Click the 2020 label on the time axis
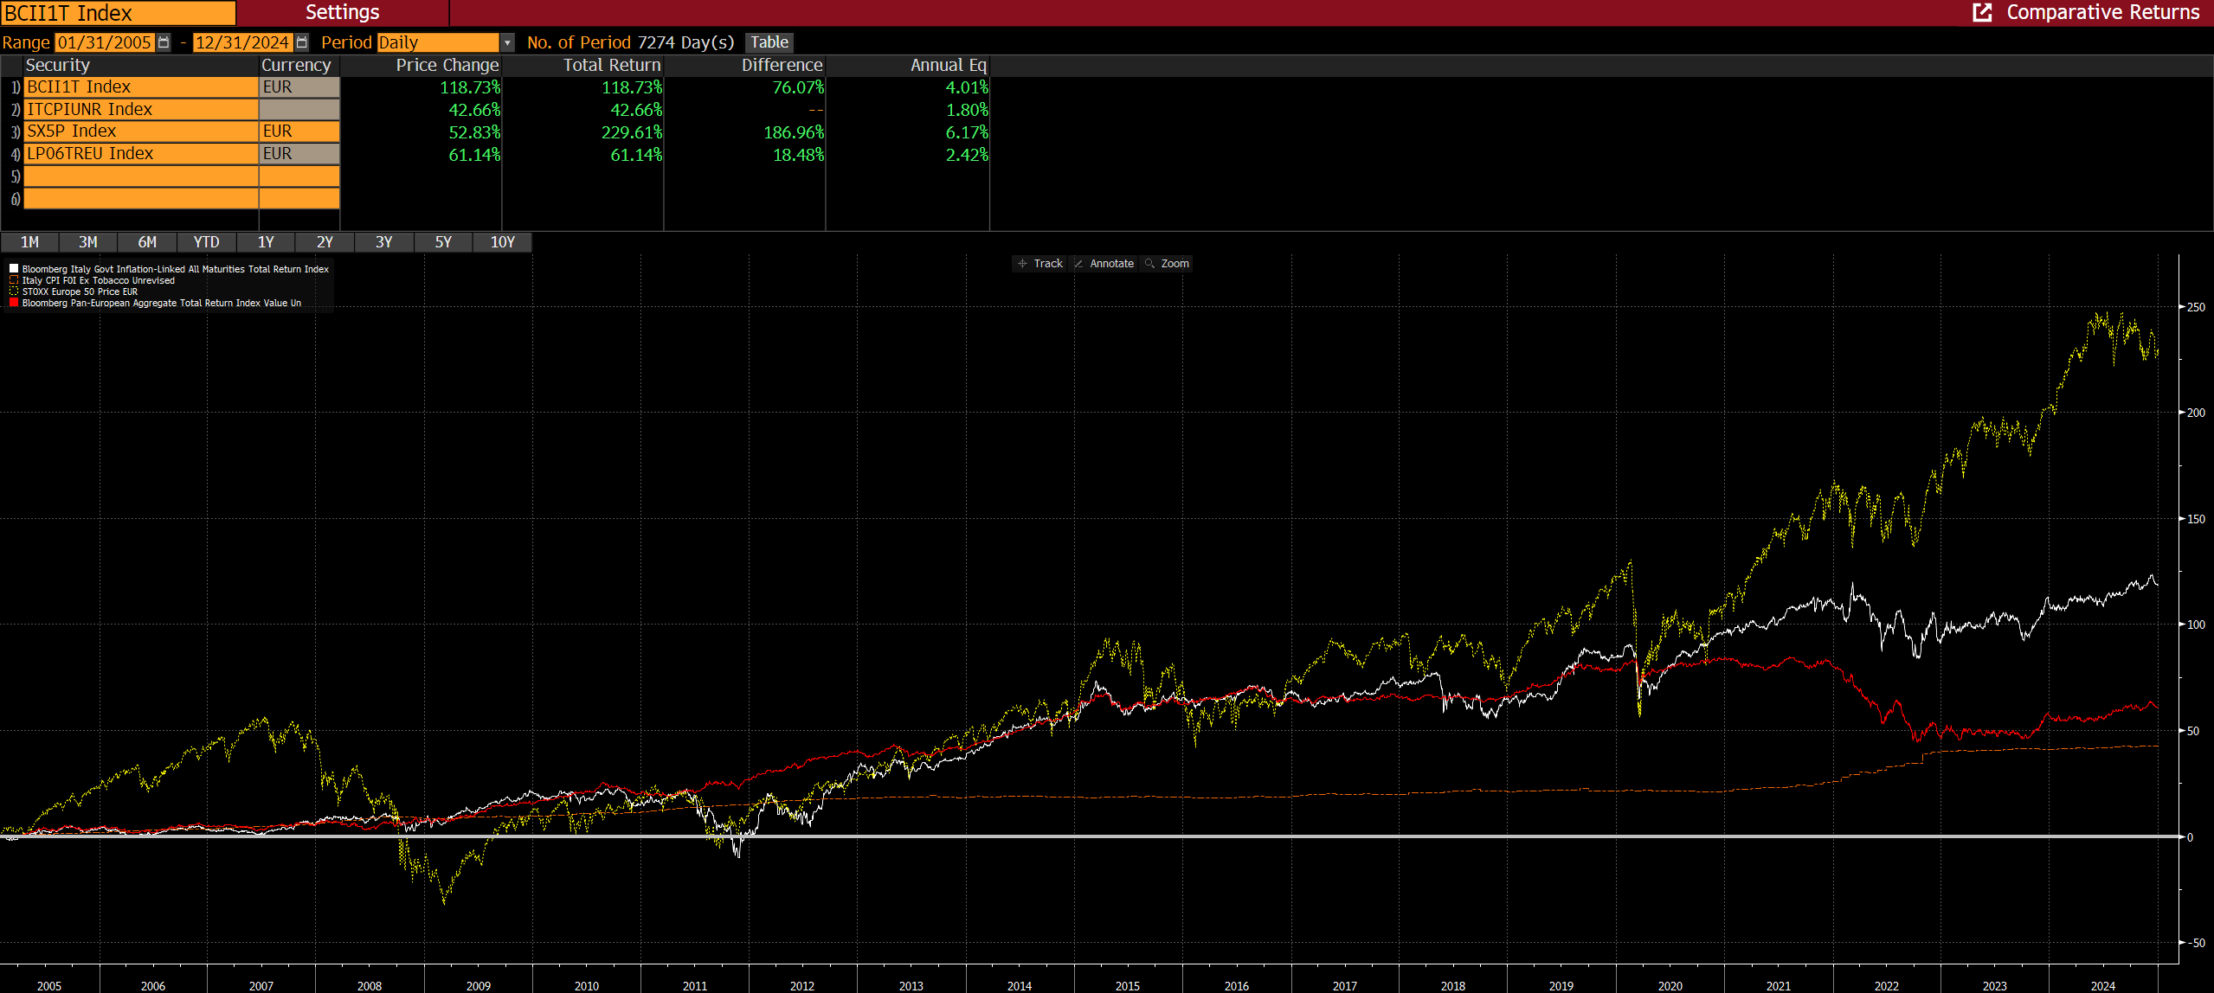Image resolution: width=2214 pixels, height=993 pixels. point(1670,985)
